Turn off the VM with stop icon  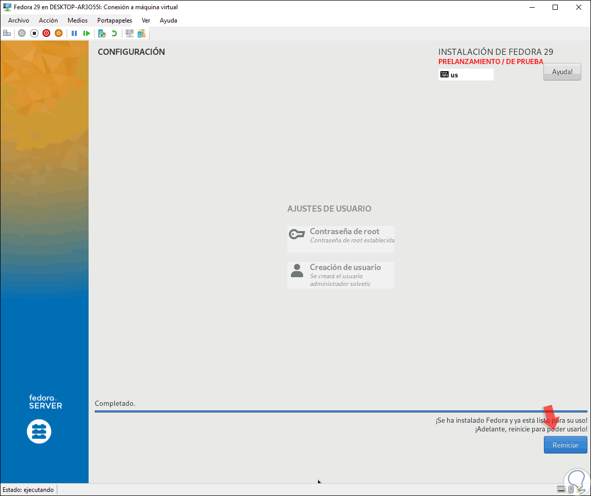coord(34,33)
